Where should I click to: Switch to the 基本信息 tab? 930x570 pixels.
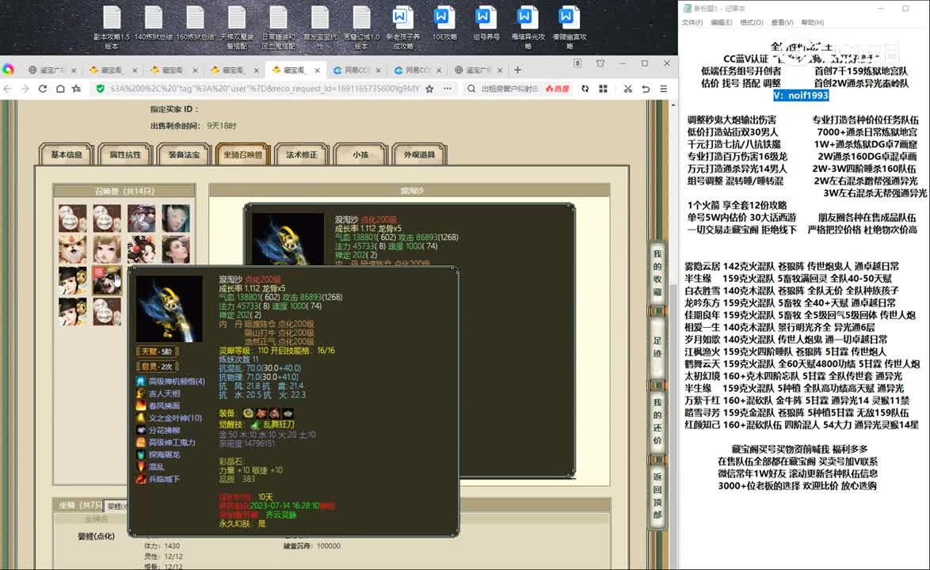coord(67,154)
